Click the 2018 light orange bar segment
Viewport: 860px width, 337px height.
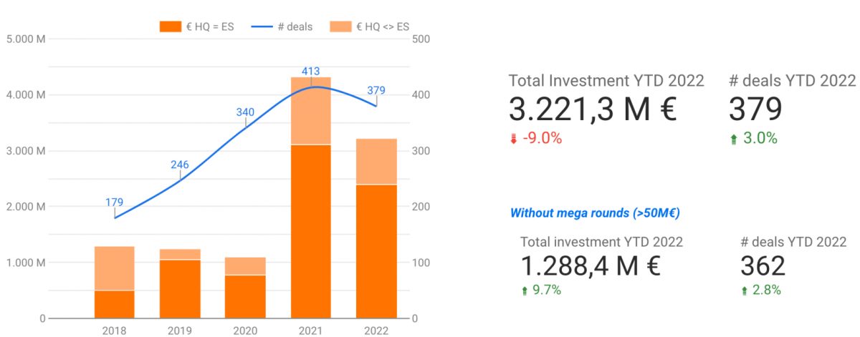(115, 268)
